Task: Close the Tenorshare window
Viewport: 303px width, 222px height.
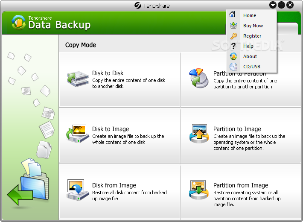Action: pos(290,5)
